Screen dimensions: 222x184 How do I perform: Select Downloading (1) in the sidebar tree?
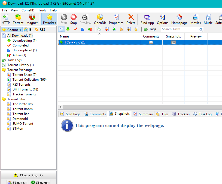click(x=25, y=40)
